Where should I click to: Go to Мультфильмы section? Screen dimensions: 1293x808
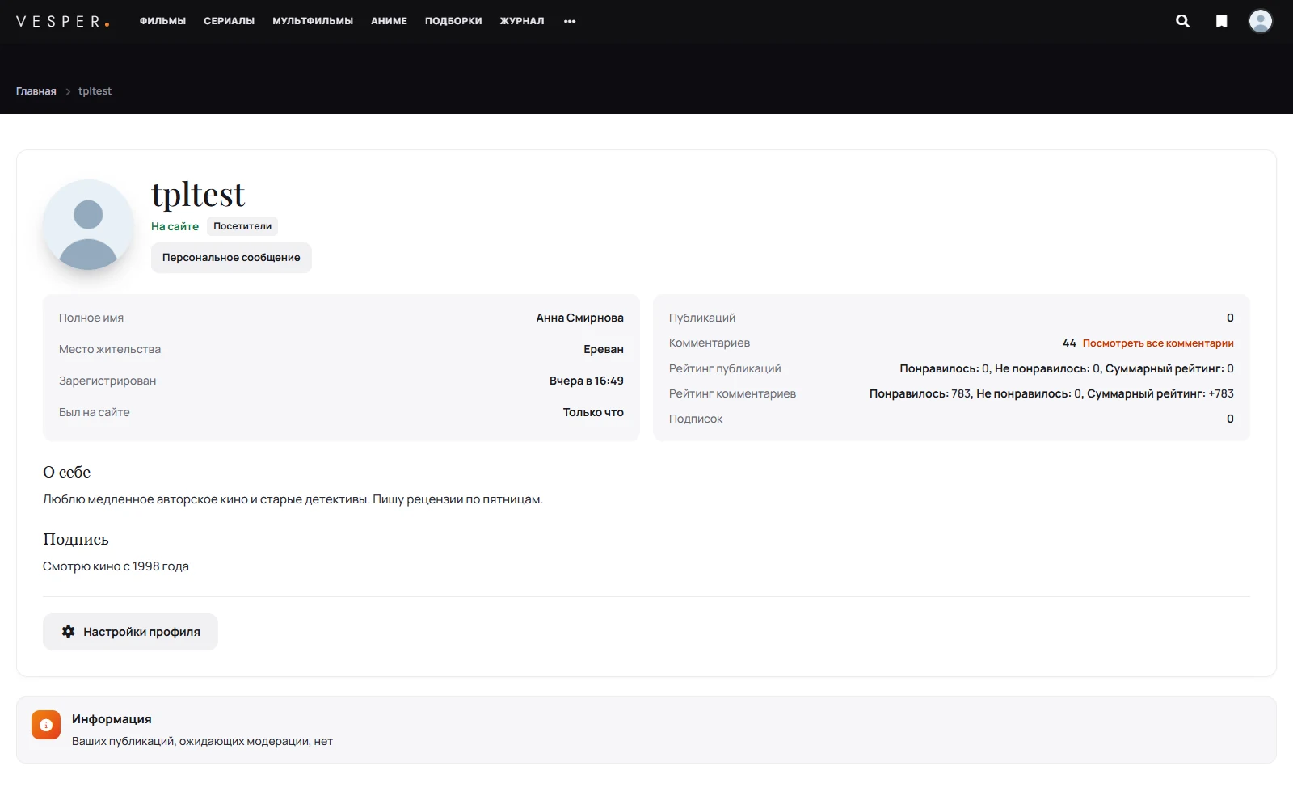[x=313, y=21]
